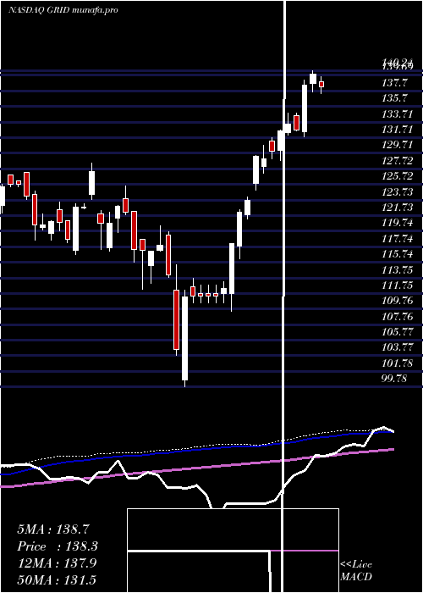This screenshot has width=423, height=593.
Task: Click the 117.74 price axis label
Action: pyautogui.click(x=397, y=239)
